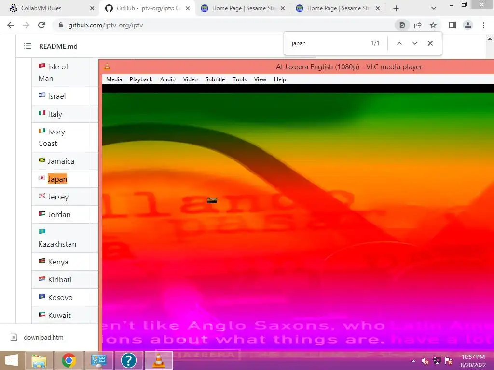Viewport: 494px width, 370px height.
Task: Click the Israel row in the list
Action: pos(60,96)
